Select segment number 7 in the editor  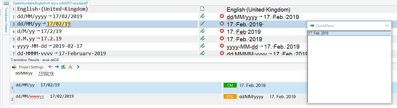(14, 53)
